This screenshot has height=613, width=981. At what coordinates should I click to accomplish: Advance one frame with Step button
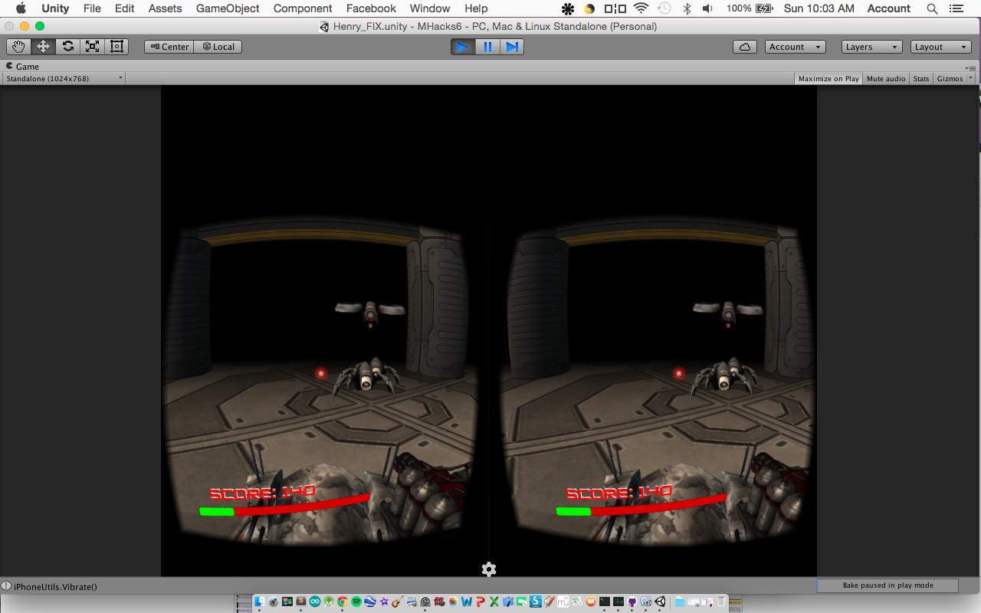pos(512,47)
